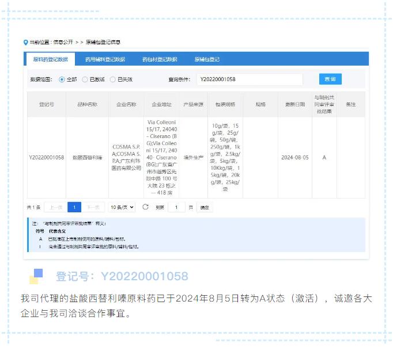Click the 10g/袋 packaging specification cell
This screenshot has height=347, width=393.
point(225,157)
